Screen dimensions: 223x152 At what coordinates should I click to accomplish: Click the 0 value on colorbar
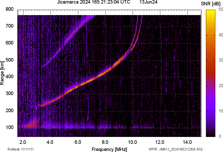click(220, 136)
